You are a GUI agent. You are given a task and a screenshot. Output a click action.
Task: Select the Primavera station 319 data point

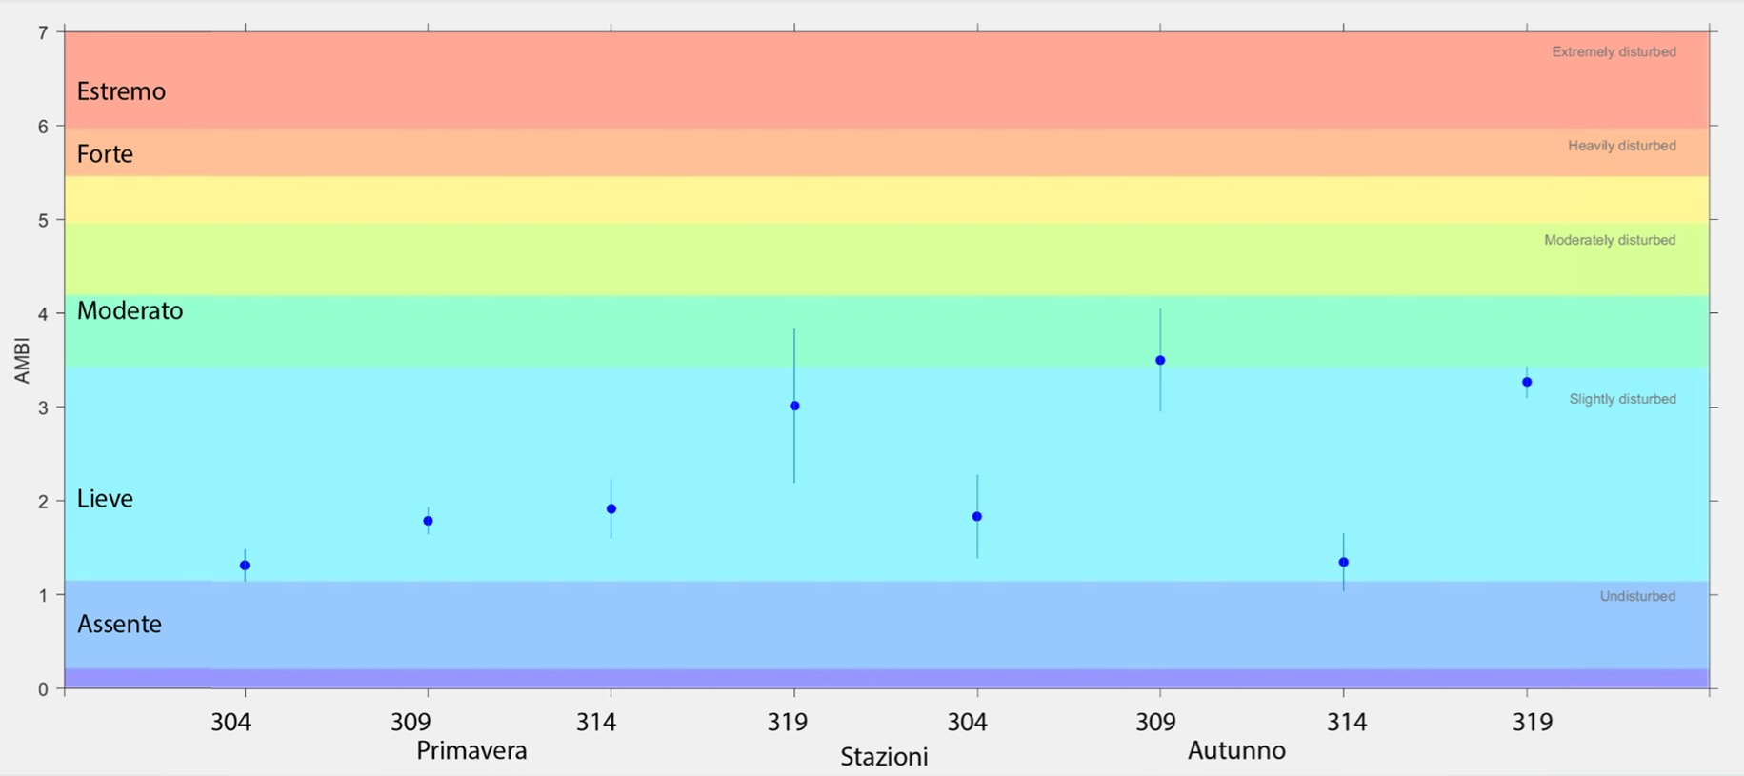click(x=794, y=407)
